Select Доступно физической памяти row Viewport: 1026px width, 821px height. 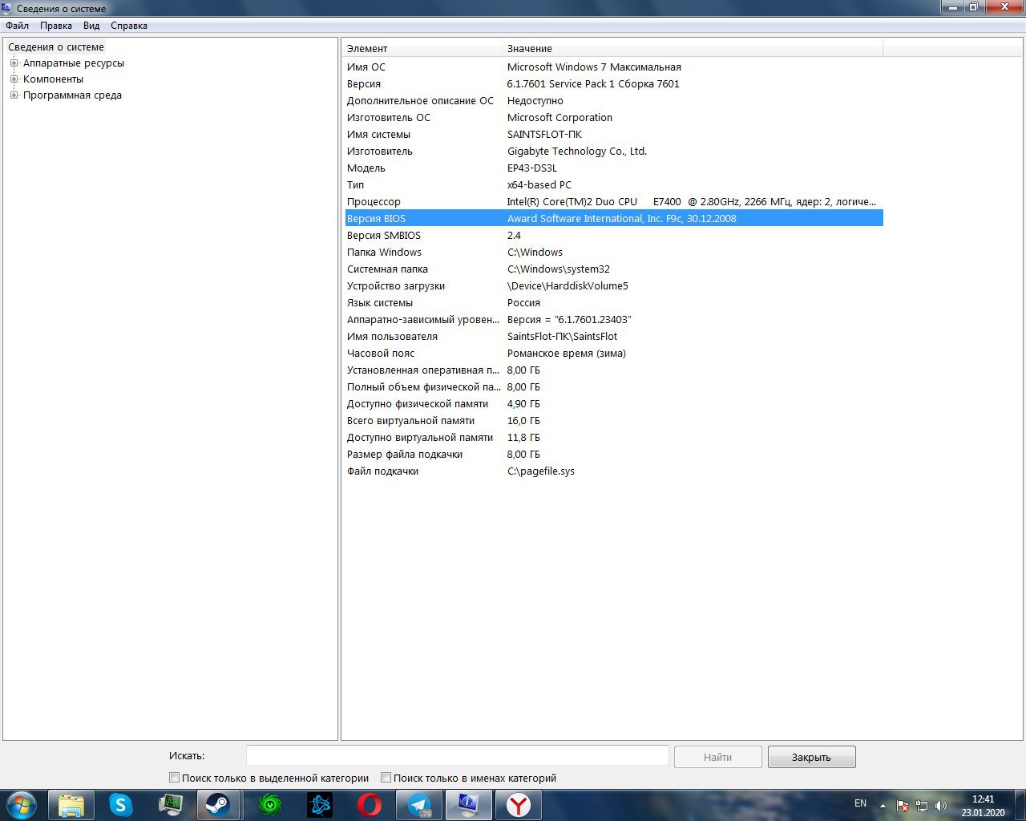(614, 404)
